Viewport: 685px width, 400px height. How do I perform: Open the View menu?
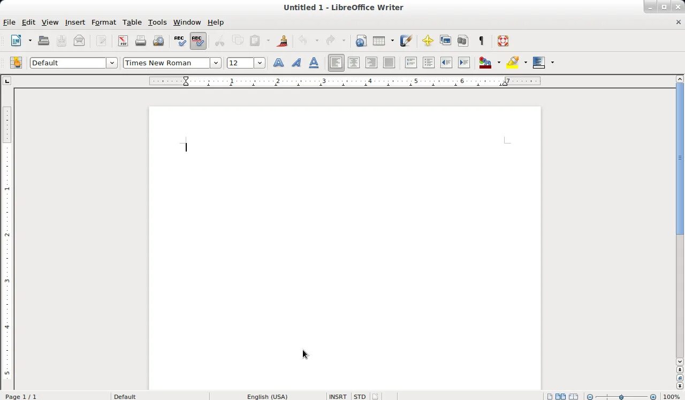tap(50, 22)
